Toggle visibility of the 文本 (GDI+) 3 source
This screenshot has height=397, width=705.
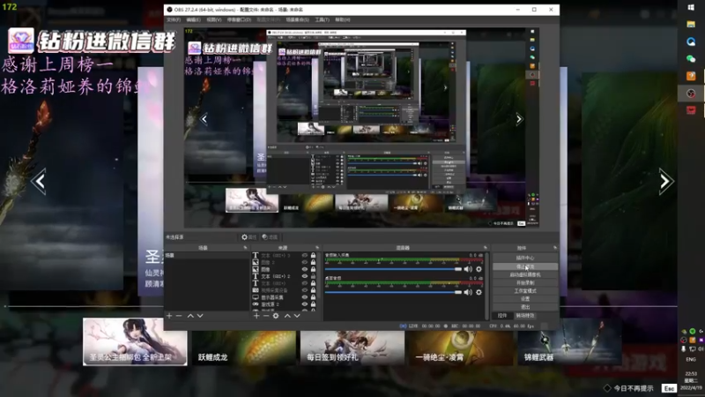tap(305, 255)
